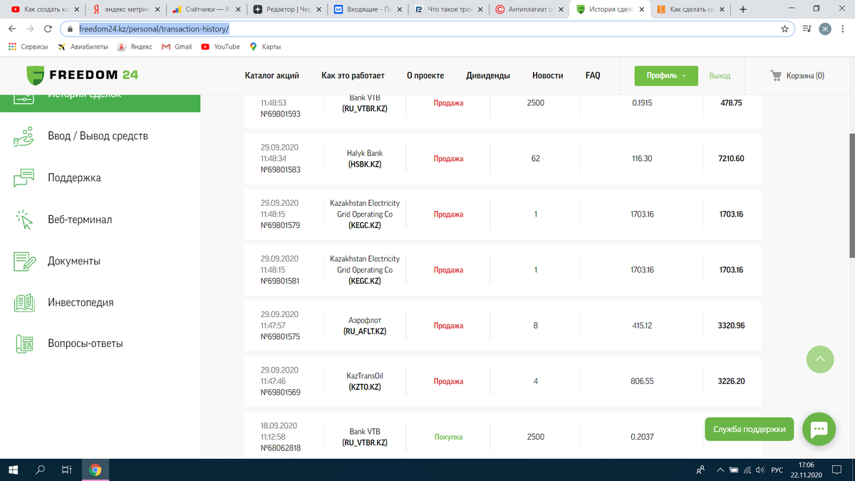Click the Chrome icon on the taskbar
Screen dimensions: 855x481
point(95,470)
